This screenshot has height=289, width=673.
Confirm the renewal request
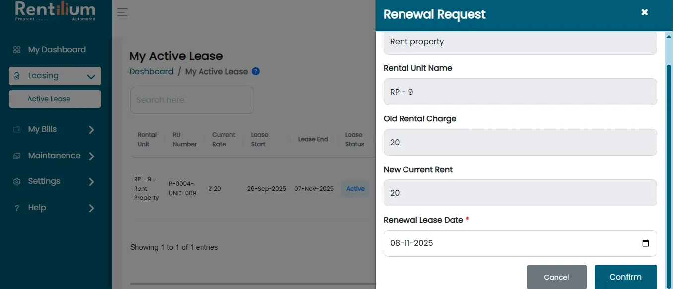[626, 277]
